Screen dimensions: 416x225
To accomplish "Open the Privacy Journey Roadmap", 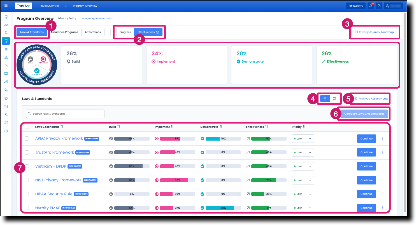I will 374,32.
